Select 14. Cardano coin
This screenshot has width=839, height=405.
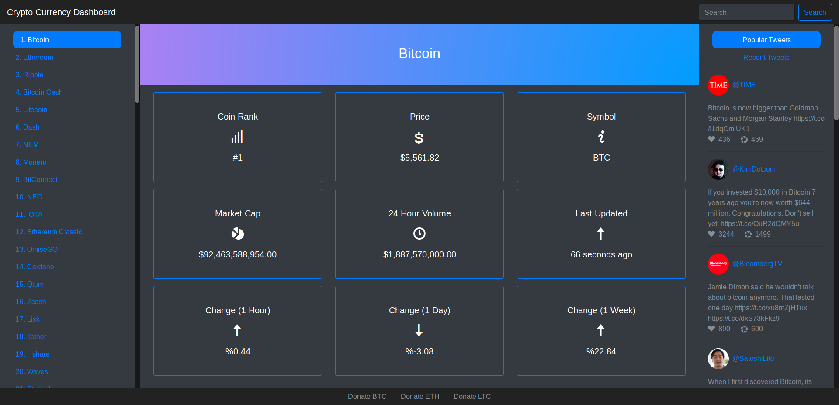(x=35, y=267)
